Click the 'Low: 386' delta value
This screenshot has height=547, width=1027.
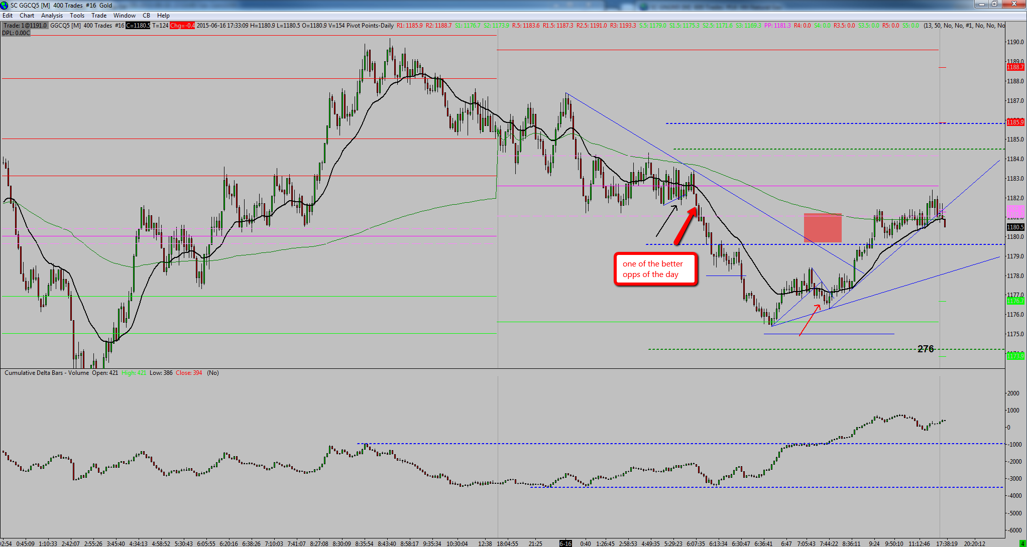(x=161, y=373)
